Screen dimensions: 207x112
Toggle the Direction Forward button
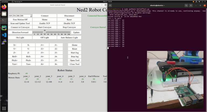click(20, 32)
